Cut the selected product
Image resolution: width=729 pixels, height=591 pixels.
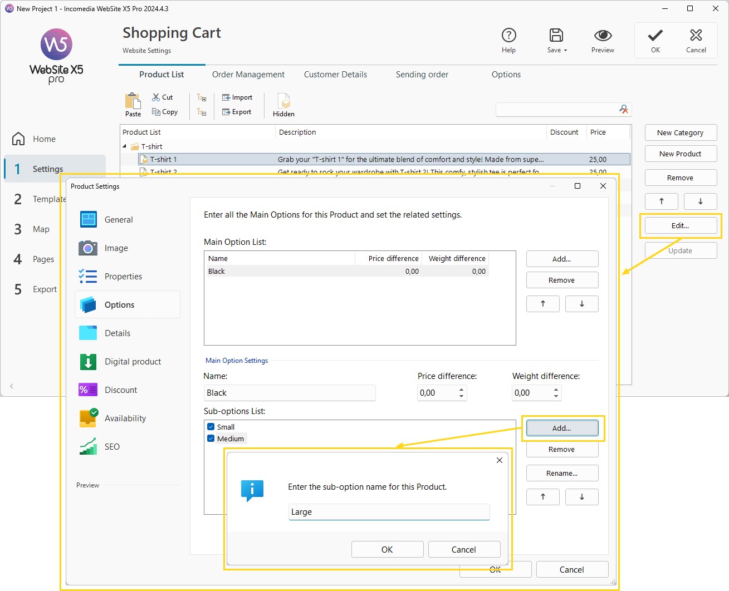tap(163, 97)
